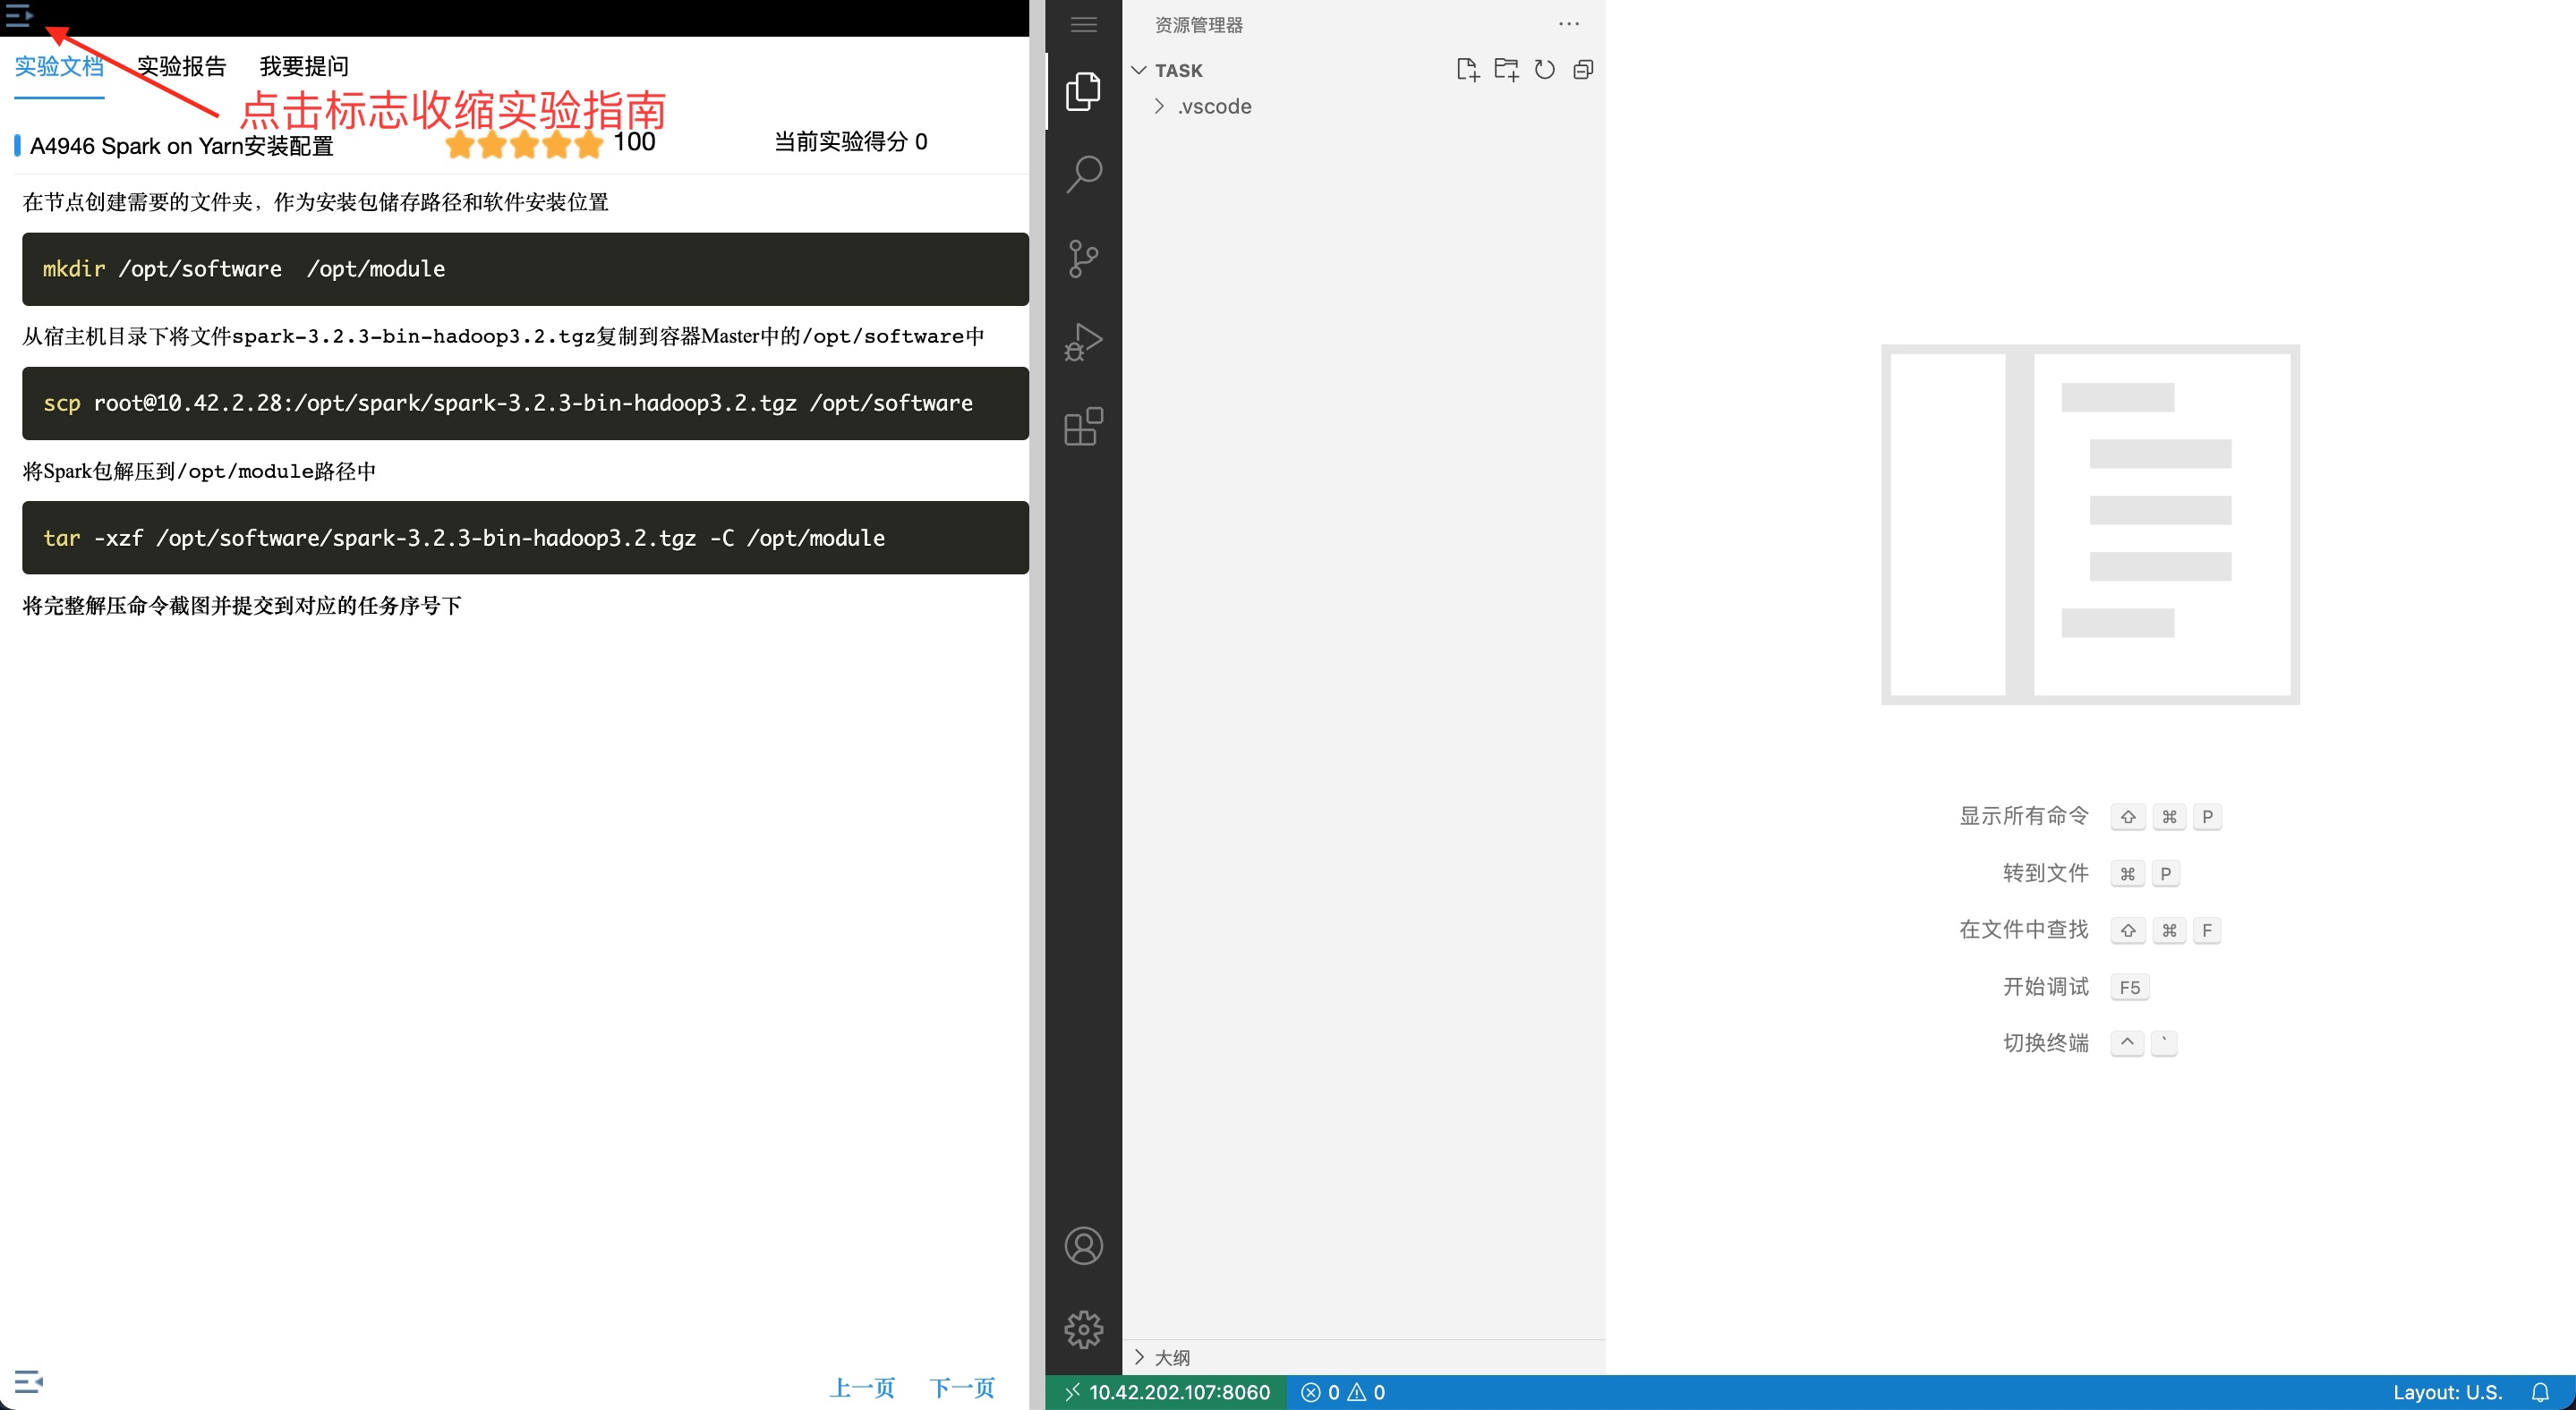The width and height of the screenshot is (2576, 1410).
Task: Open the Manage gear settings
Action: 1083,1329
